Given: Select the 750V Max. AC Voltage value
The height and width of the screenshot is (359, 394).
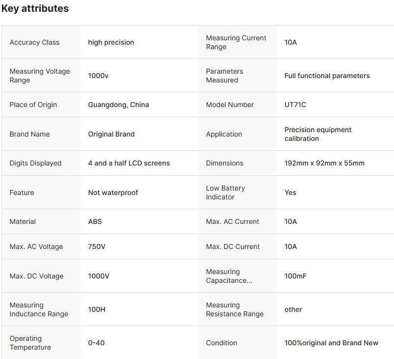Looking at the screenshot, I should coord(97,247).
